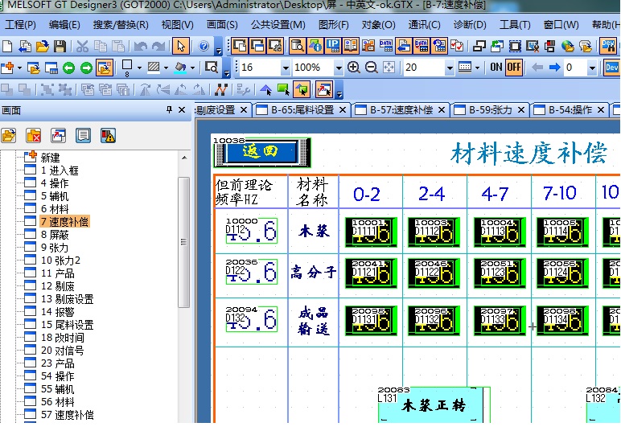
Task: Open the 公共设置(M) menu
Action: click(274, 25)
